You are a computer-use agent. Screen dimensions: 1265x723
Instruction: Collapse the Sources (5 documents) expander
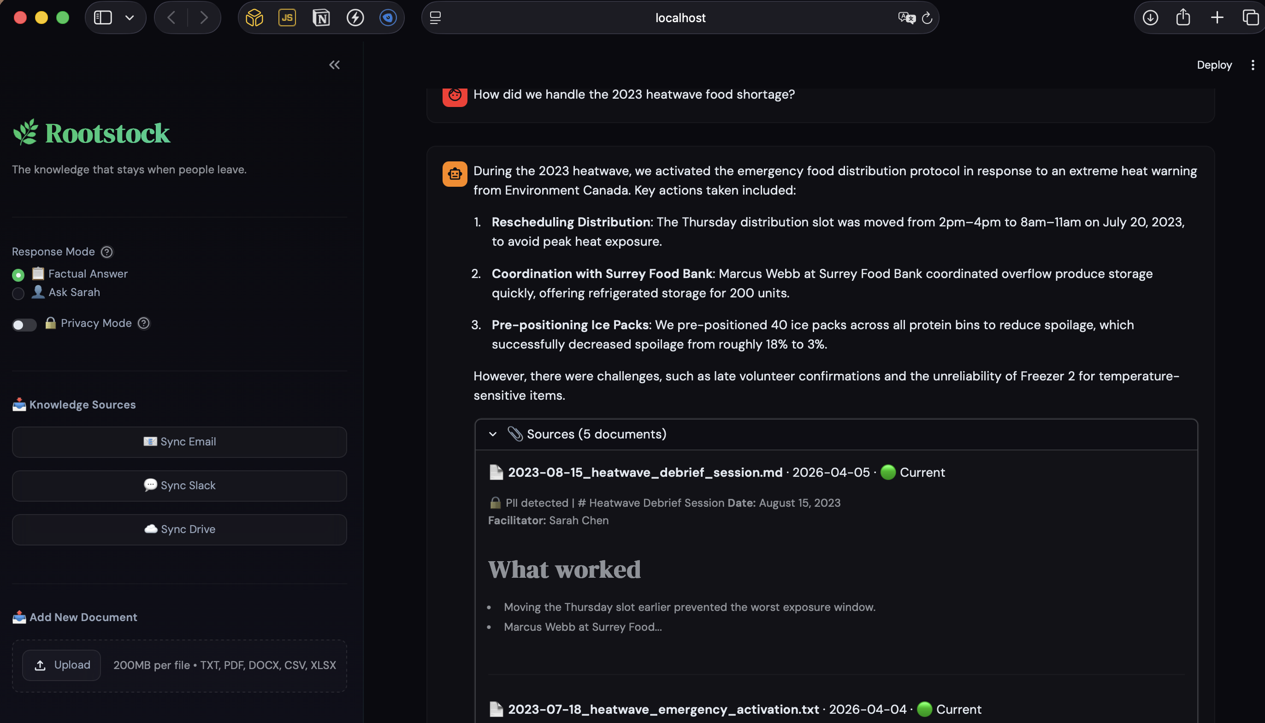[x=492, y=434]
